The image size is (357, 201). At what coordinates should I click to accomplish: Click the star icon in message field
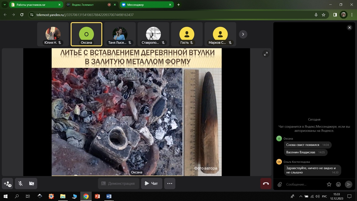(x=329, y=184)
